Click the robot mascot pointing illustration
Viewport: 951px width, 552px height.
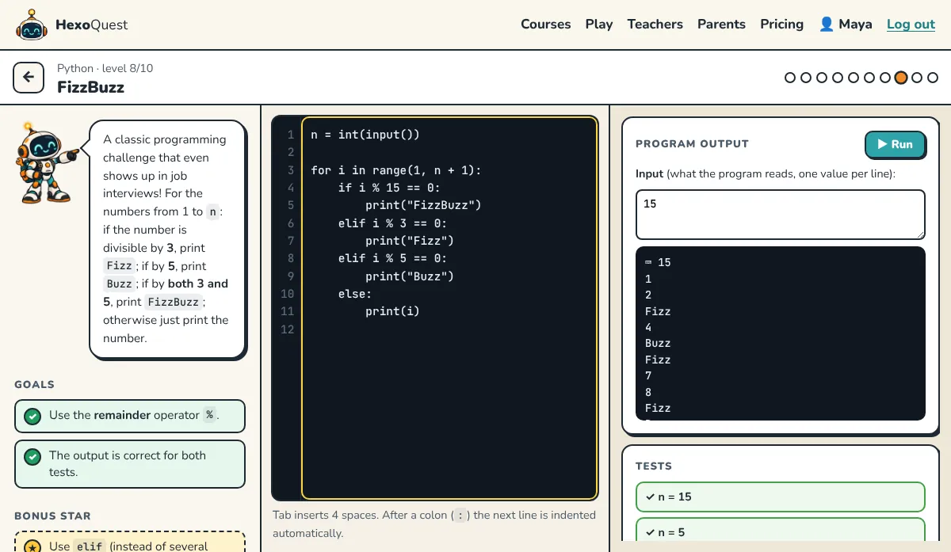coord(47,163)
